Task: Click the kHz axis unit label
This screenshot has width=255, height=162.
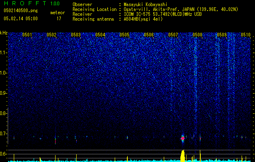Action: point(4,33)
